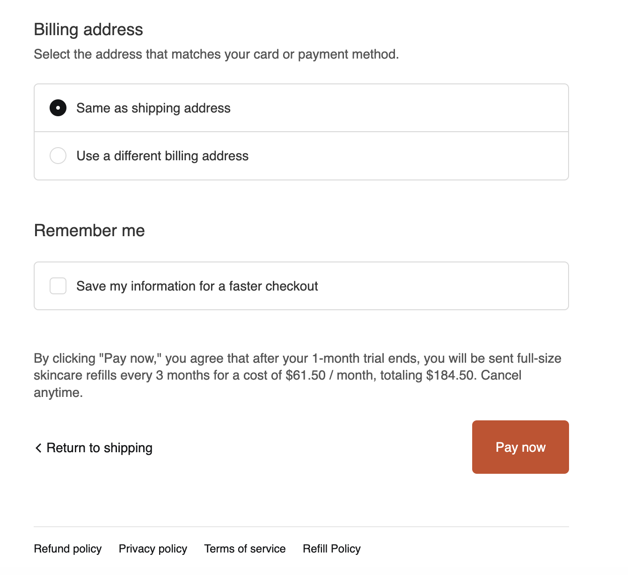628x575 pixels.
Task: Tick the "Save my information" checkbox
Action: click(58, 286)
